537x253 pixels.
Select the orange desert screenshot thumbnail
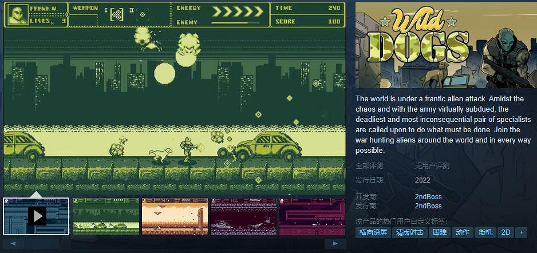[175, 216]
